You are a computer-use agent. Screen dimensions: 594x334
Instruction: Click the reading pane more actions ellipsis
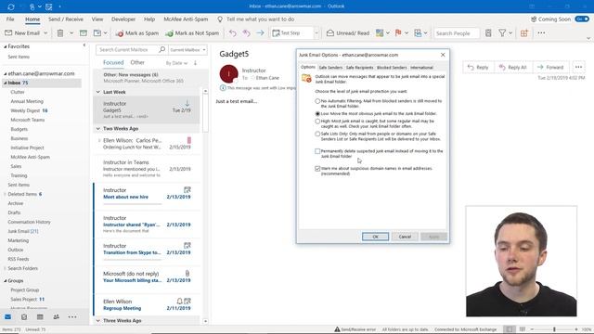tap(578, 67)
